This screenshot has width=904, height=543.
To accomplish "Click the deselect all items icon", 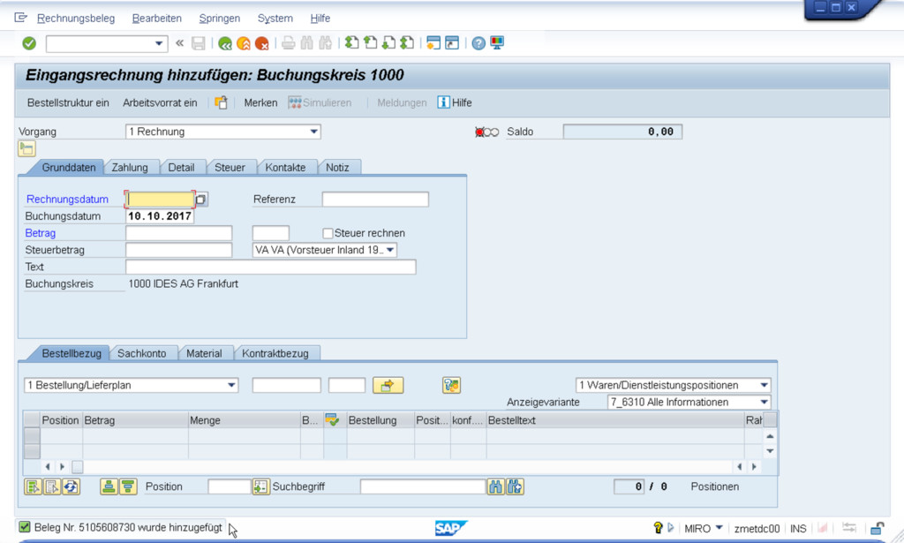I will 52,487.
